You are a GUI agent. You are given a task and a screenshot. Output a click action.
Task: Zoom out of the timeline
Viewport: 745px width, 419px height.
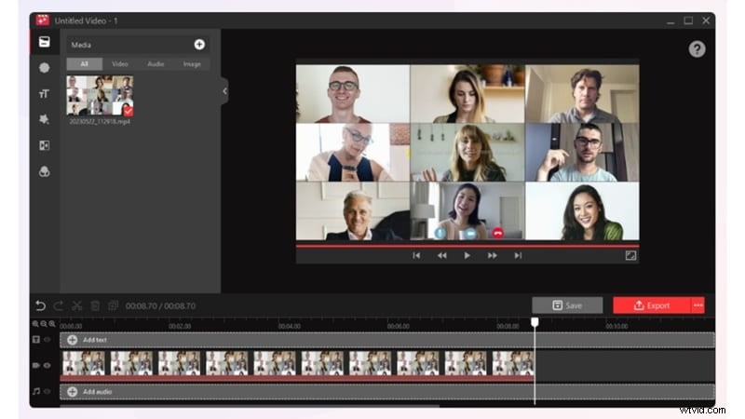(44, 324)
